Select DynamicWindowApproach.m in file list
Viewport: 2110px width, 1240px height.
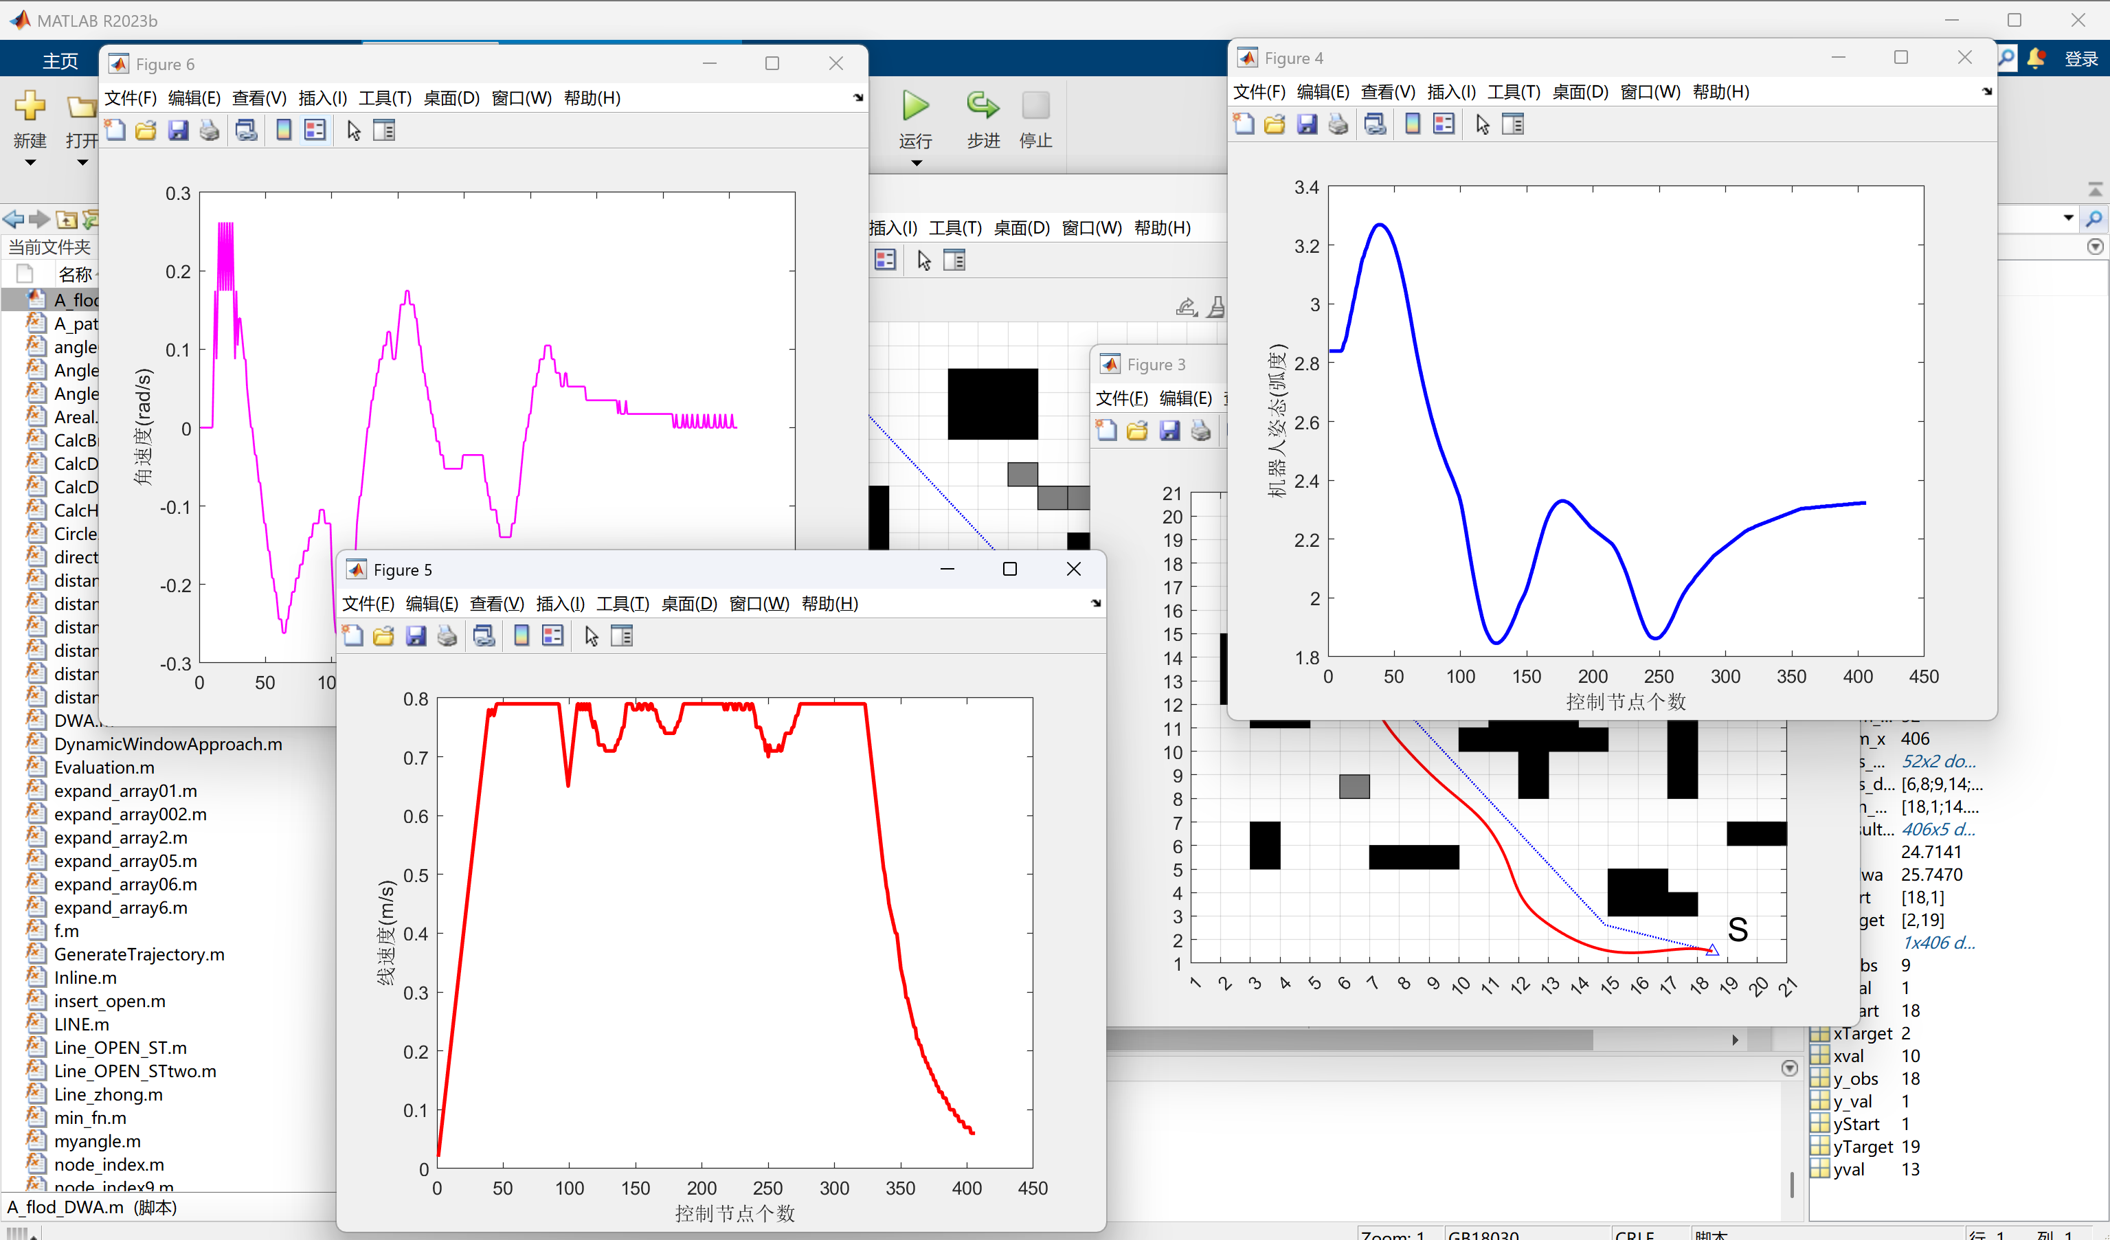coord(168,744)
